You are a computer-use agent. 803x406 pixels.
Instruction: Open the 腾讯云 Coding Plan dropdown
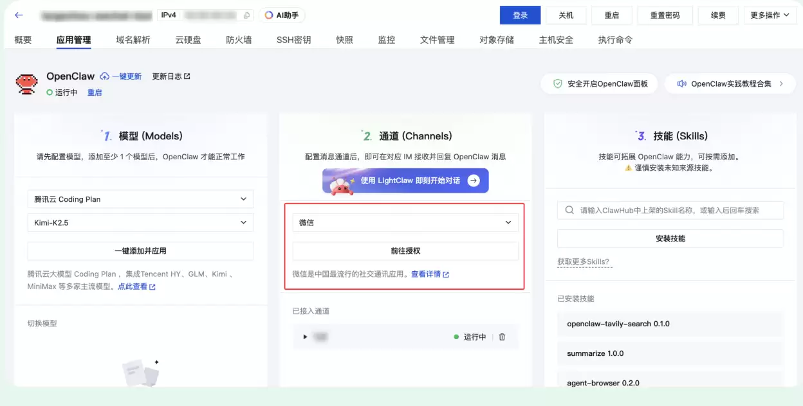[x=140, y=199]
